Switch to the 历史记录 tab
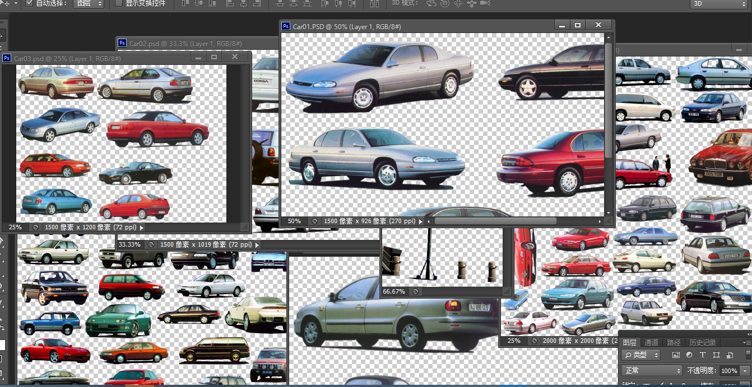 (x=702, y=342)
